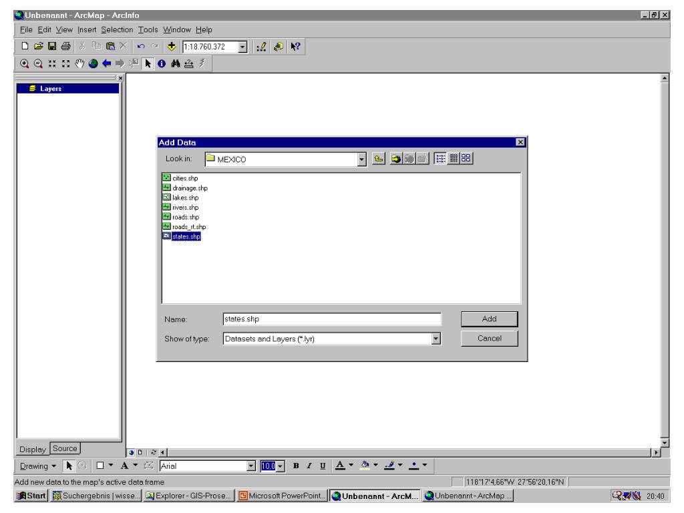Open the Look in folder dropdown
Viewport: 684px width, 513px height.
[361, 159]
